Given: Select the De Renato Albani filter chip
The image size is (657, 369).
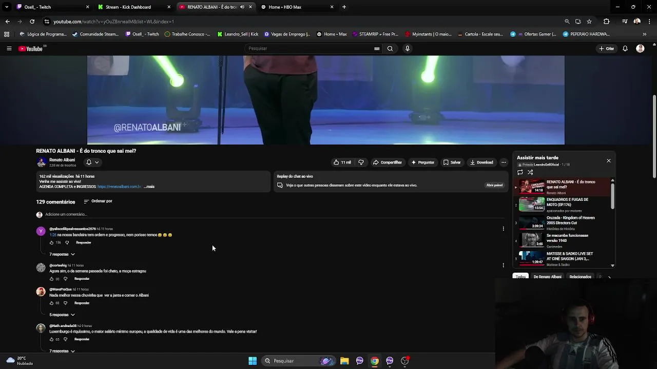Looking at the screenshot, I should (x=547, y=277).
